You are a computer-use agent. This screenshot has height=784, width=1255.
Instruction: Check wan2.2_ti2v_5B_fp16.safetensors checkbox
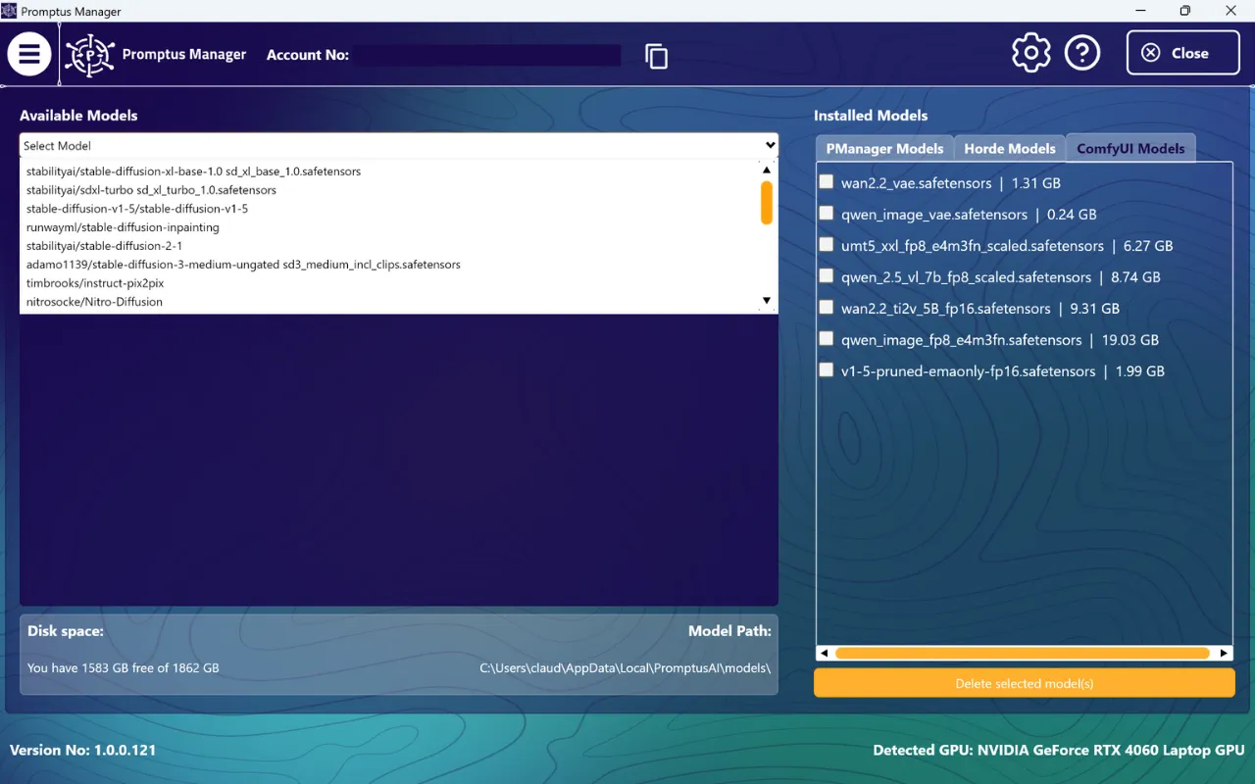827,308
